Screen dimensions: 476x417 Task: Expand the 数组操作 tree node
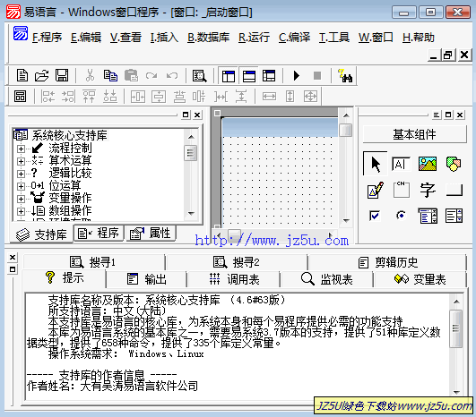pyautogui.click(x=21, y=211)
